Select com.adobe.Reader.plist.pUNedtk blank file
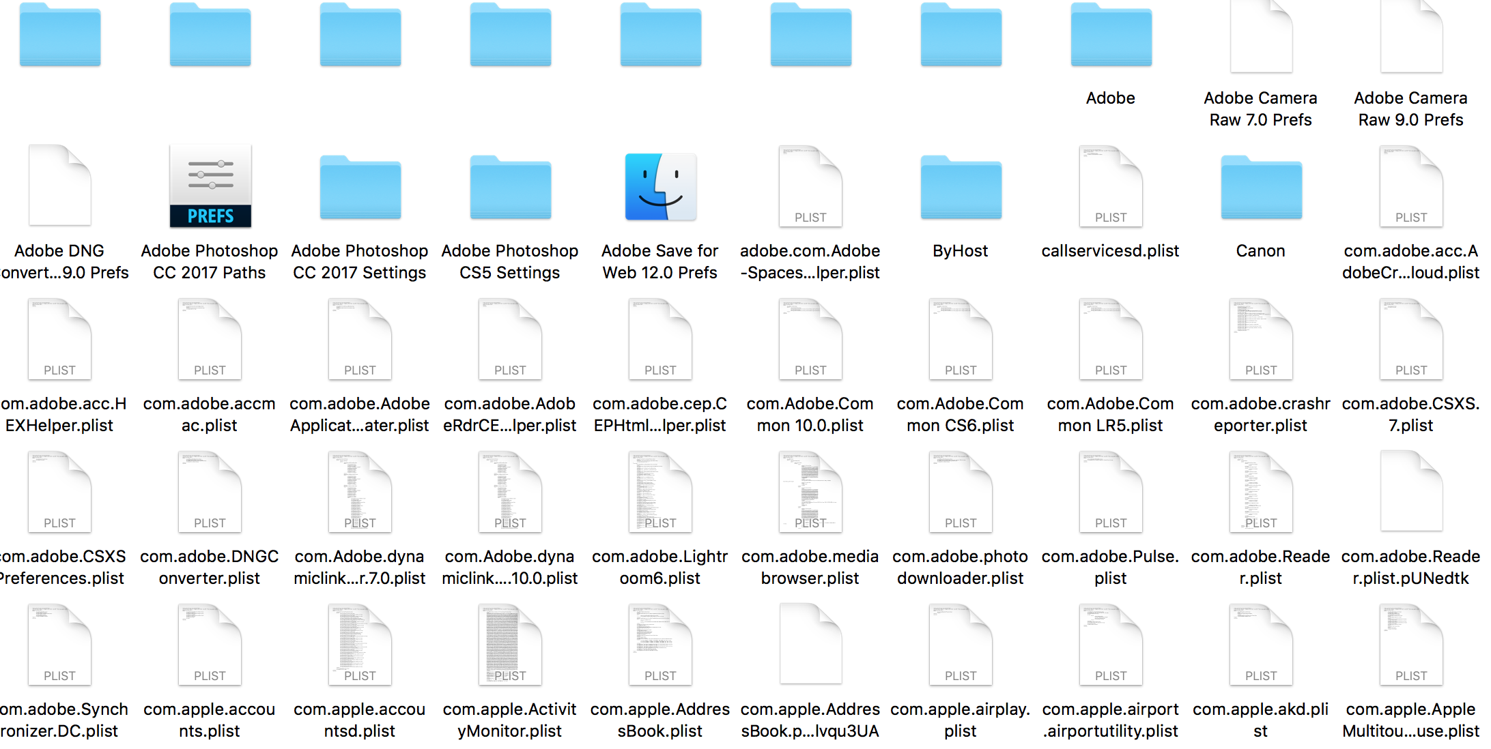 1411,493
